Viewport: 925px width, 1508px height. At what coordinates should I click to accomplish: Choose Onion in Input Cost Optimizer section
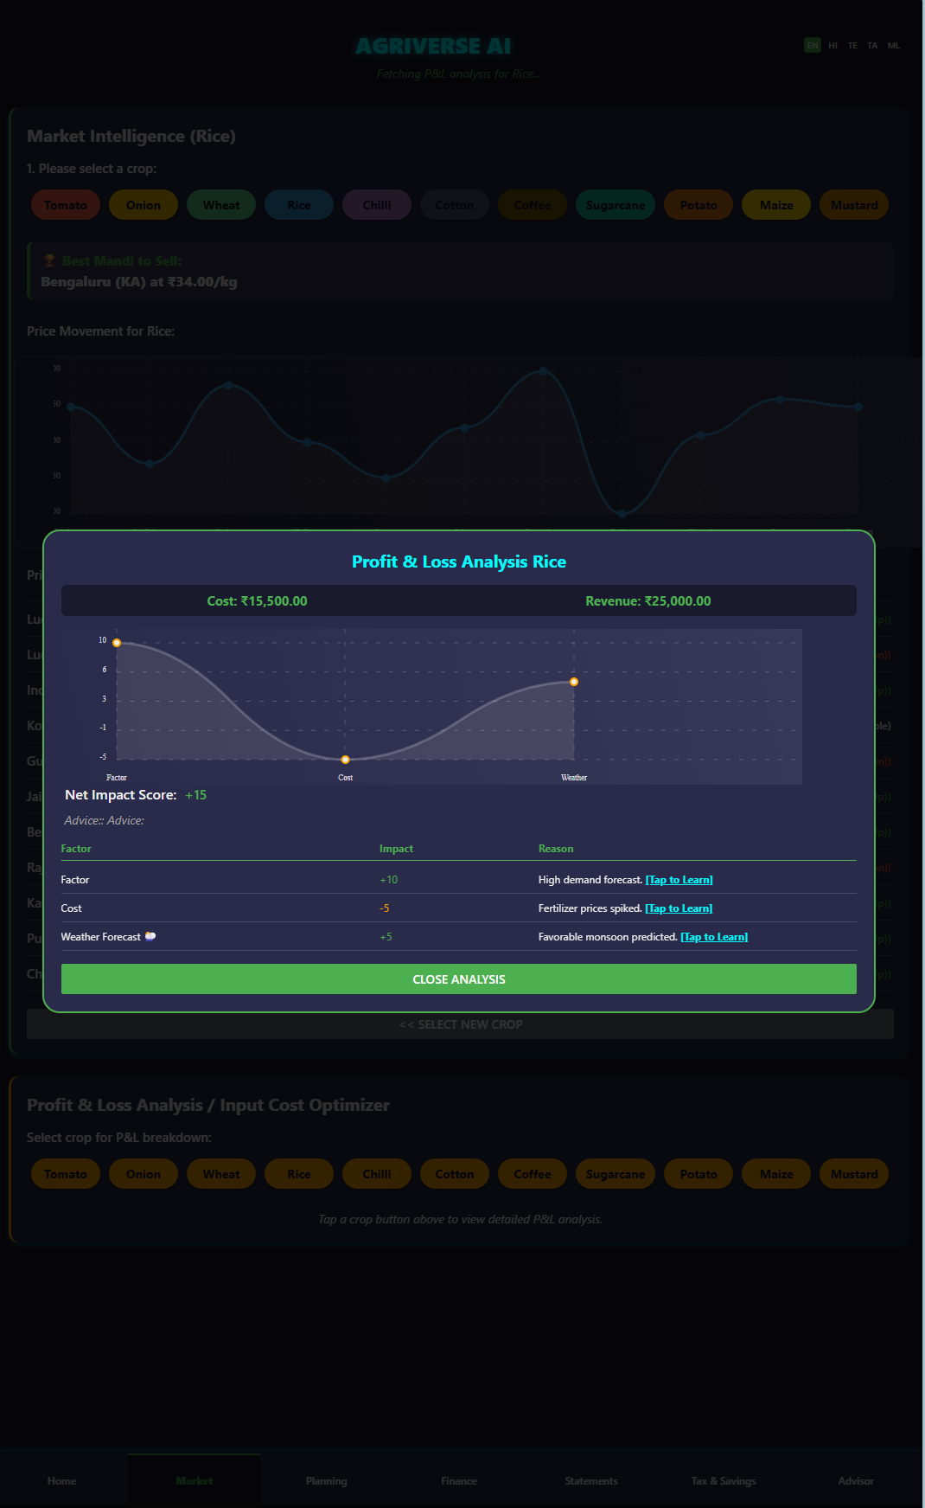coord(144,1174)
